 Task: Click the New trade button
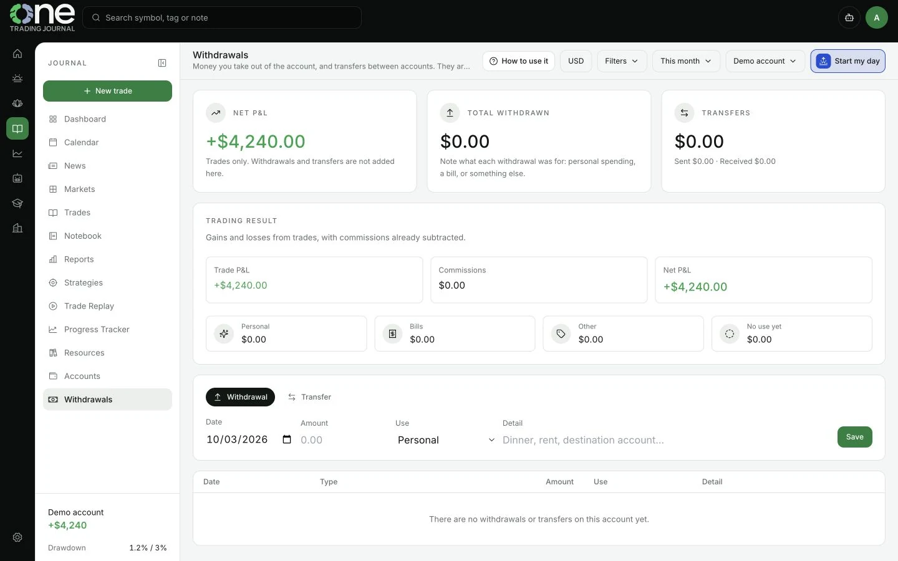107,91
